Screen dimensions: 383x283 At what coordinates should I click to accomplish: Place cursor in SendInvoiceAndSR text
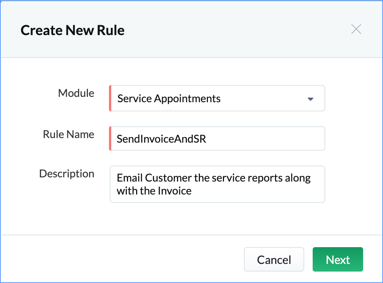tap(162, 139)
